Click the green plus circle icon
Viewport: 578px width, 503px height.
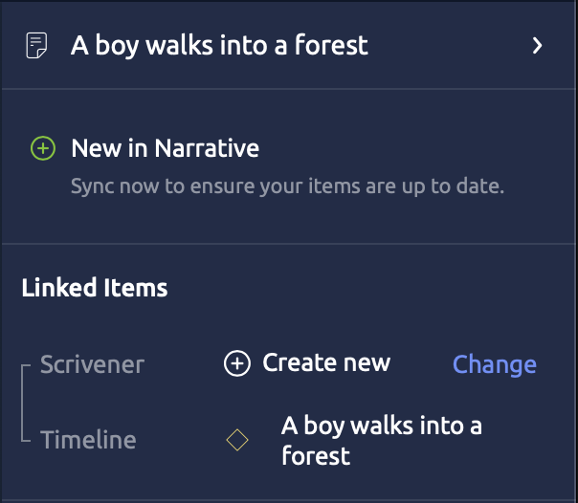point(42,148)
